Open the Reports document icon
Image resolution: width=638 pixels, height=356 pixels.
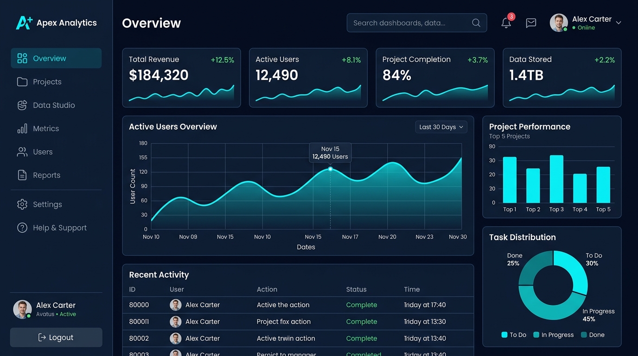[x=22, y=175]
